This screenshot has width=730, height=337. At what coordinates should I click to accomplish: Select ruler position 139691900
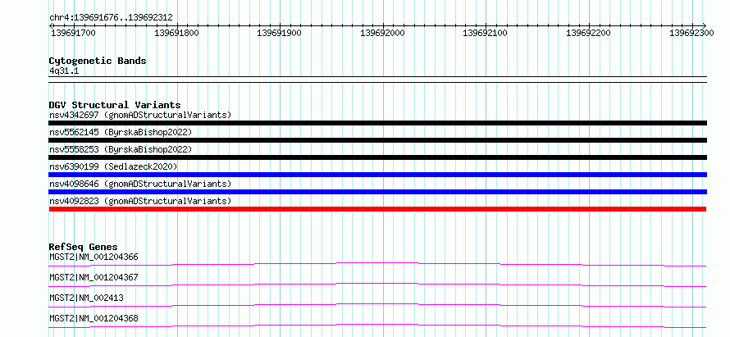[280, 33]
